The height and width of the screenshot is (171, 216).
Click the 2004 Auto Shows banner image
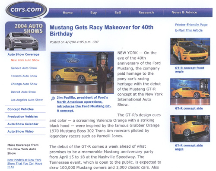[25, 36]
